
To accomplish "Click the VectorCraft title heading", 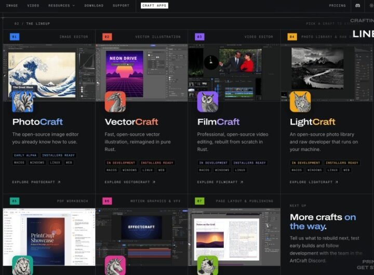I will click(131, 122).
